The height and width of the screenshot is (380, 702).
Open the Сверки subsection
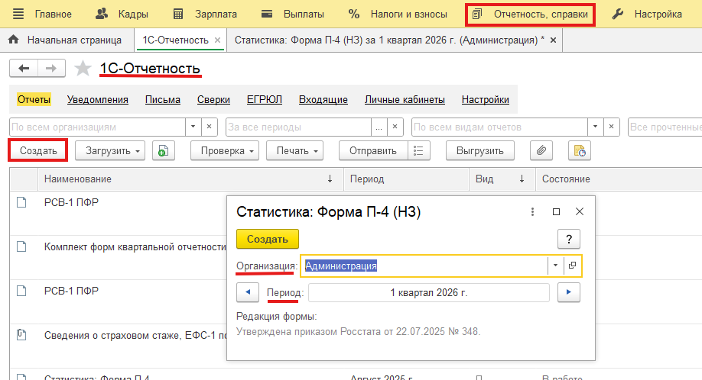click(x=213, y=99)
